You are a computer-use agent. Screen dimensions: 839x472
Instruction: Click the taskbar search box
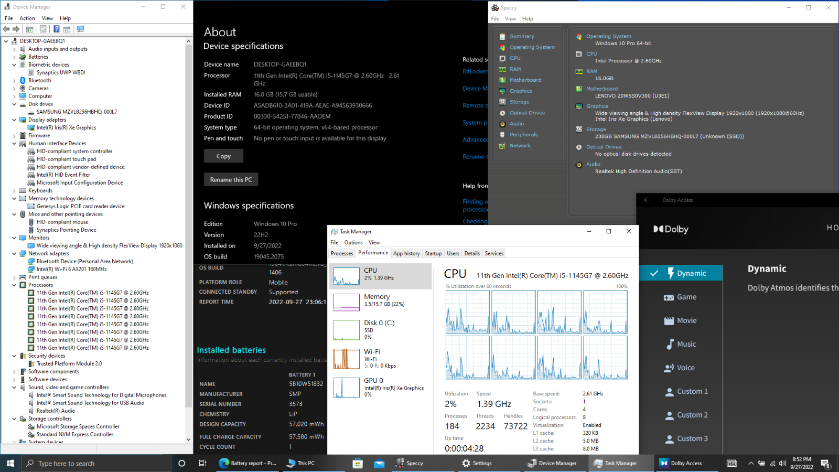click(x=96, y=463)
